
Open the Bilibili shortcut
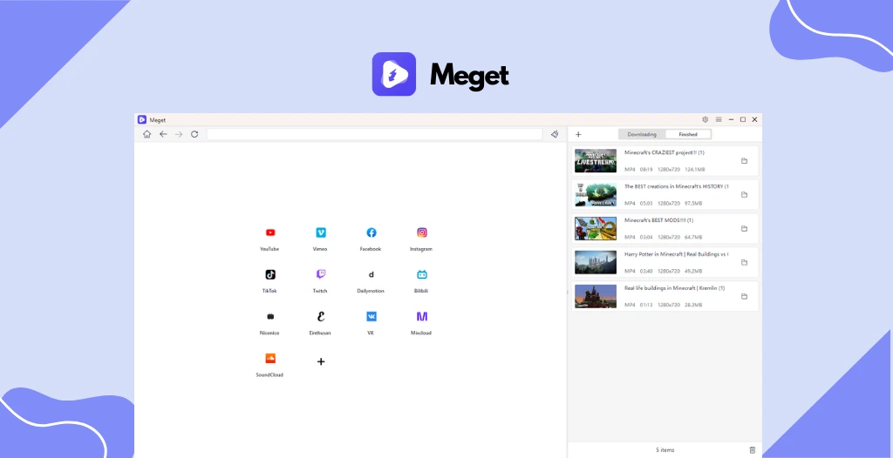tap(421, 274)
